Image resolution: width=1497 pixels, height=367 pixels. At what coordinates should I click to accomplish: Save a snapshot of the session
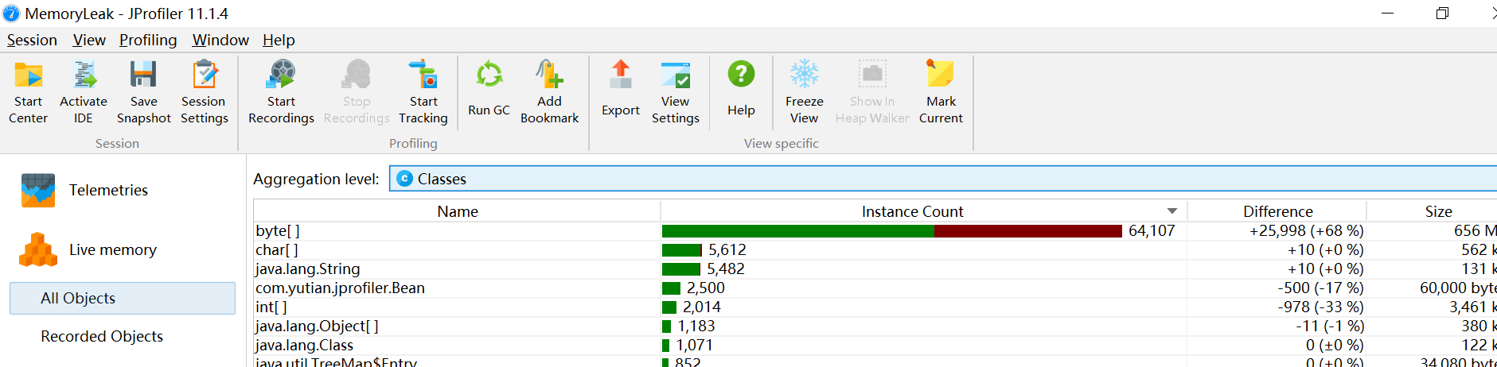coord(143,92)
